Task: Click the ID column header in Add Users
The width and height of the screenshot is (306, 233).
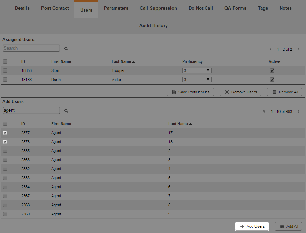Action: tap(23, 124)
